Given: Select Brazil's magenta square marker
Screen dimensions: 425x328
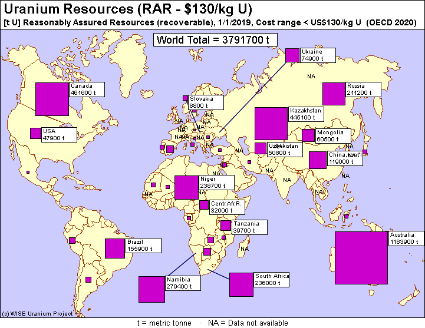Looking at the screenshot, I should (115, 249).
